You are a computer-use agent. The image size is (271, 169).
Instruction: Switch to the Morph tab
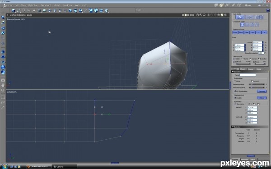tap(243, 69)
